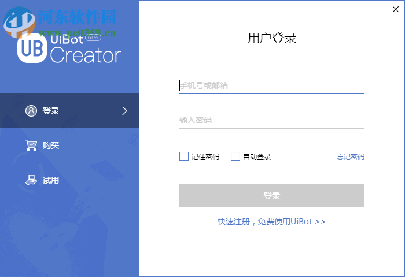Enable the 自动登录 checkbox
Viewport: 405px width, 277px height.
(235, 156)
